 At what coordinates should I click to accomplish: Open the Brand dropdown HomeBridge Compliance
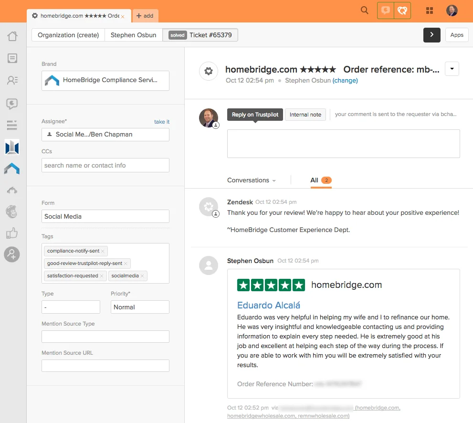point(105,81)
